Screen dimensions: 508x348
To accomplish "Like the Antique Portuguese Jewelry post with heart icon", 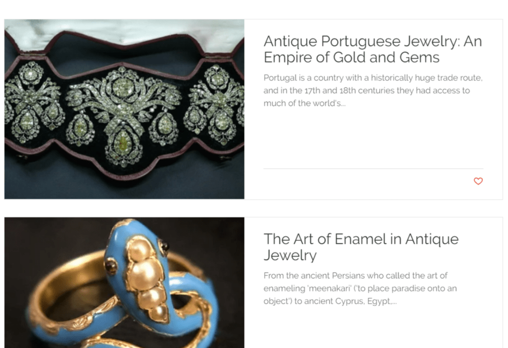I will point(478,181).
